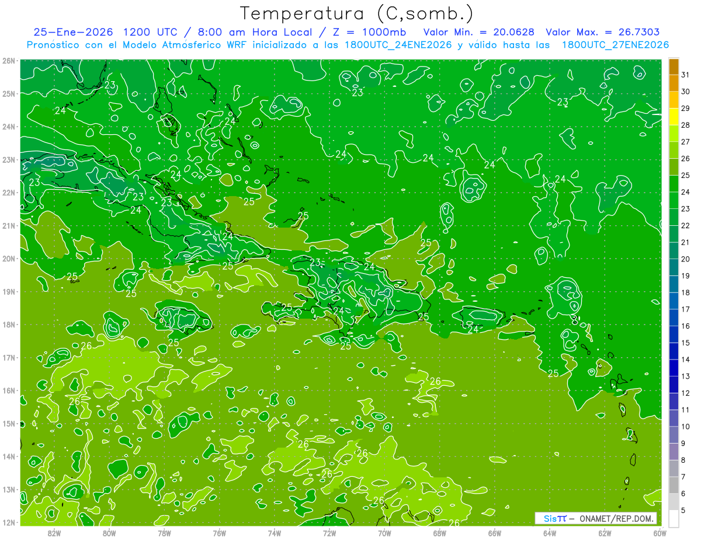Click latitude axis label "25N"
This screenshot has width=701, height=541.
8,93
